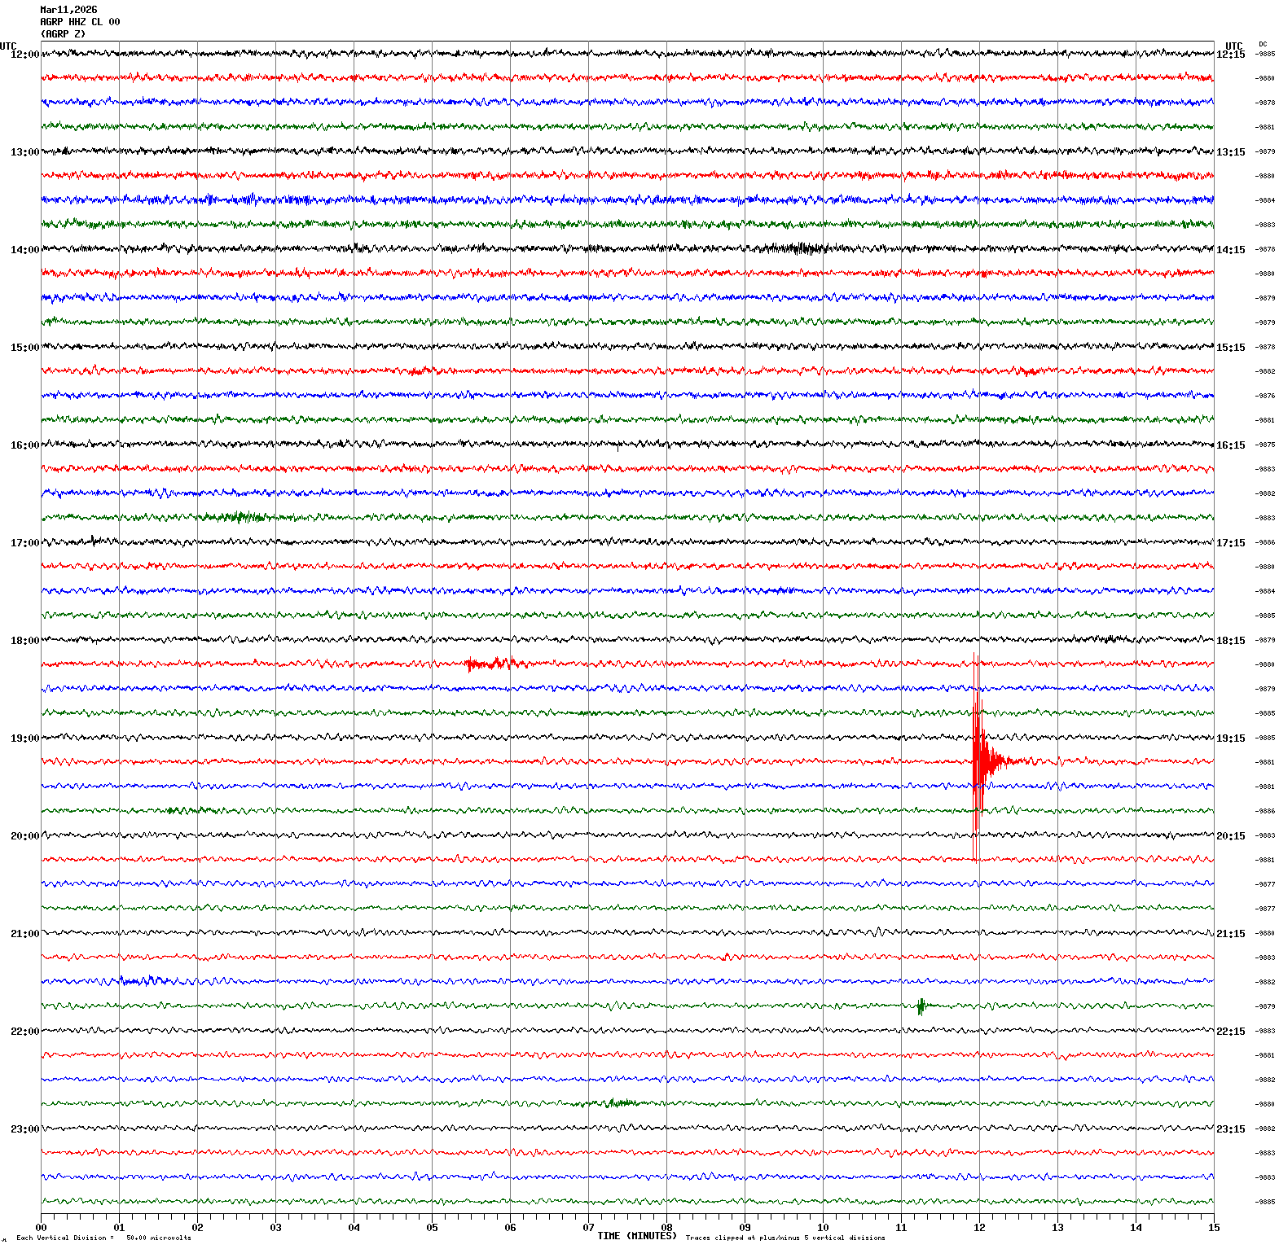Viewport: 1279px width, 1249px height.
Task: Click the TIME (MINUTES) axis title
Action: [x=636, y=1236]
